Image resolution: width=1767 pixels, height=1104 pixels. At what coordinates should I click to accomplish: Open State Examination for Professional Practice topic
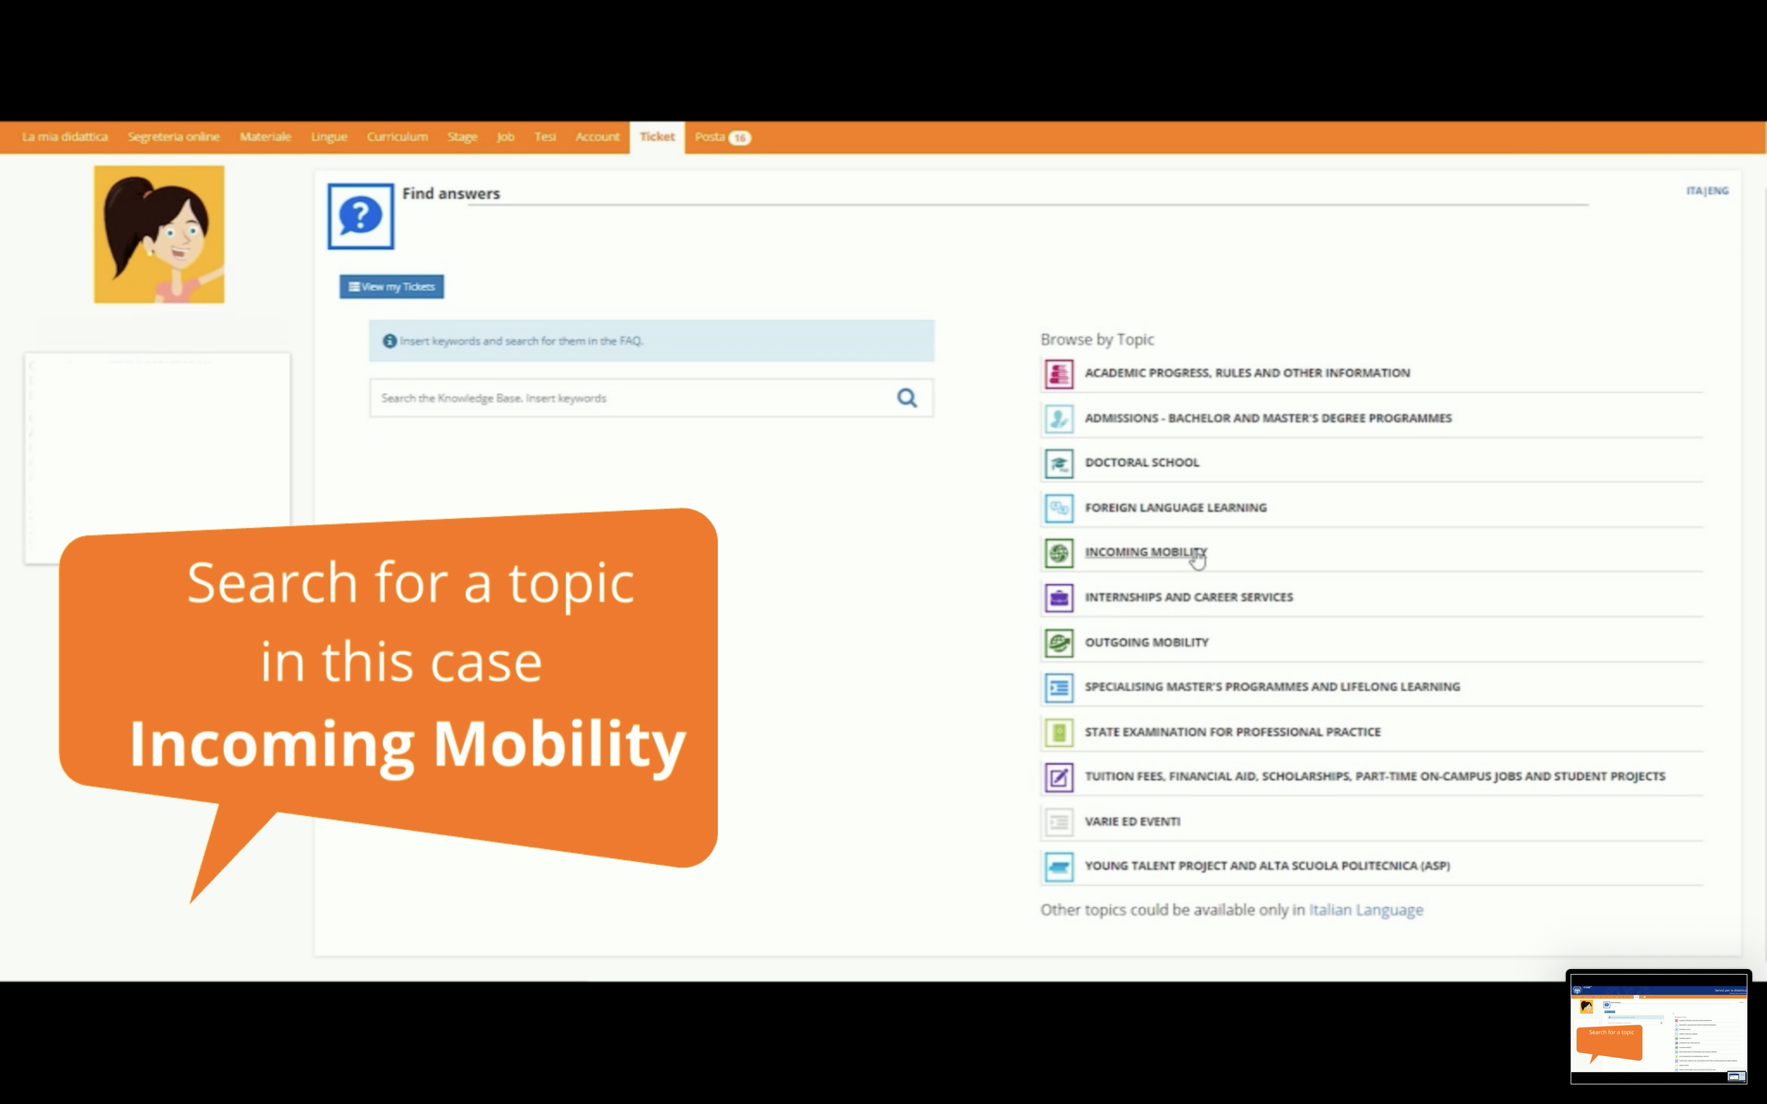(1233, 732)
